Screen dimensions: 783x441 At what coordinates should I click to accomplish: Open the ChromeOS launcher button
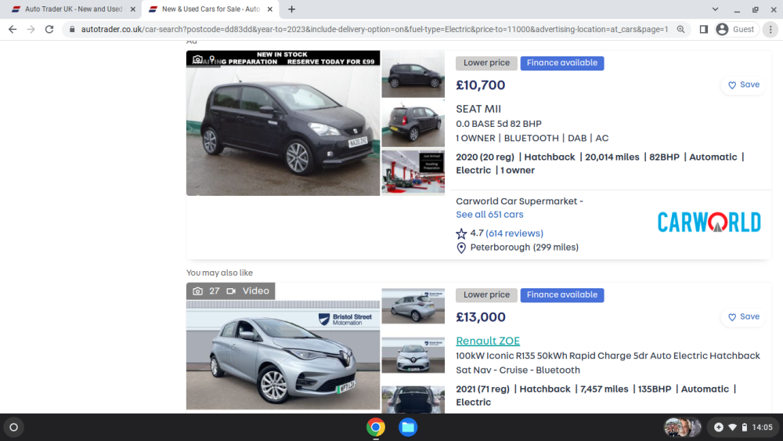pyautogui.click(x=13, y=427)
